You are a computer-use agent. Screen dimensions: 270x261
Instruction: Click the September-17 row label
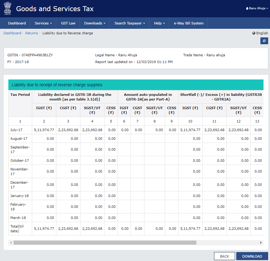(20, 149)
